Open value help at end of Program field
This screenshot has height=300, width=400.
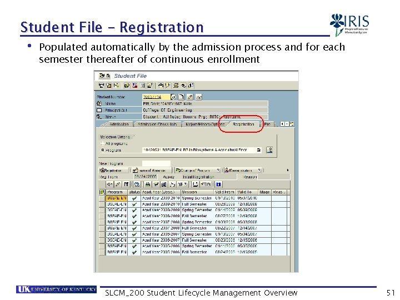[259, 150]
